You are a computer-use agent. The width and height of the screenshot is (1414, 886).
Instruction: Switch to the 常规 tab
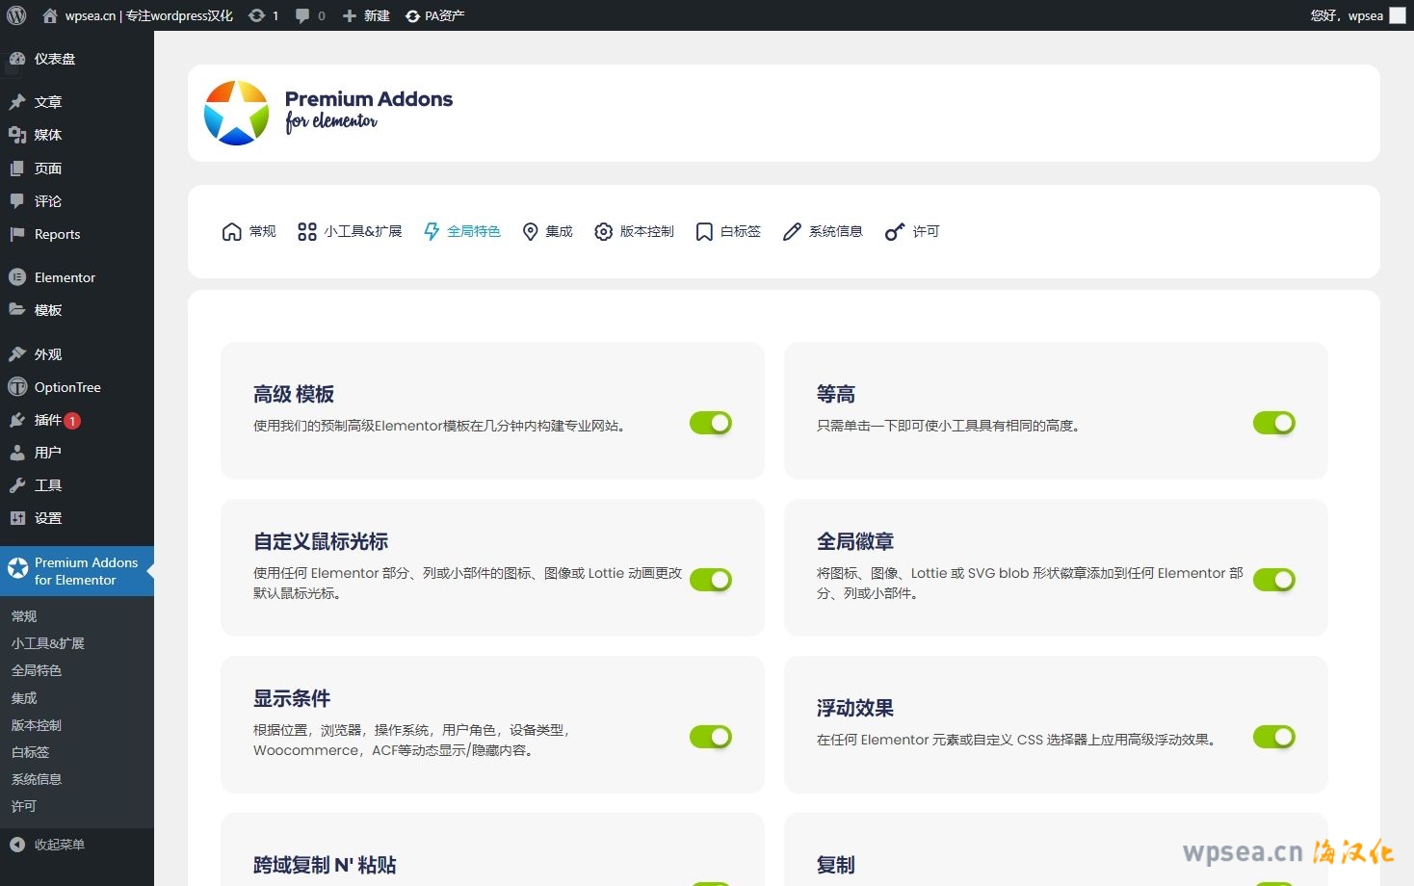pyautogui.click(x=249, y=232)
